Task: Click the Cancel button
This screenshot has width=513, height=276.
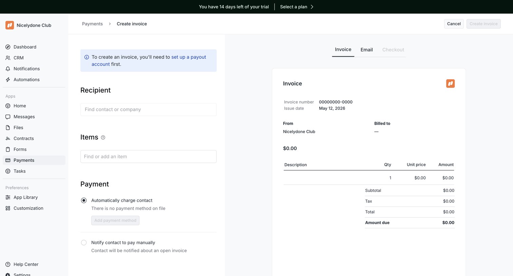Action: (x=454, y=24)
